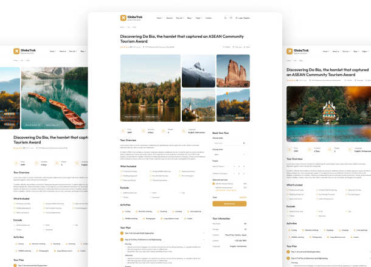Open the snowy mountain peak photo
Screen dimensions: 371x267
198,71
